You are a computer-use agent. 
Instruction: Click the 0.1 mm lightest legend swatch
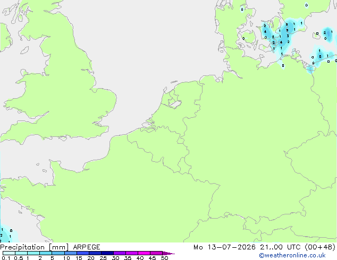pyautogui.click(x=9, y=253)
